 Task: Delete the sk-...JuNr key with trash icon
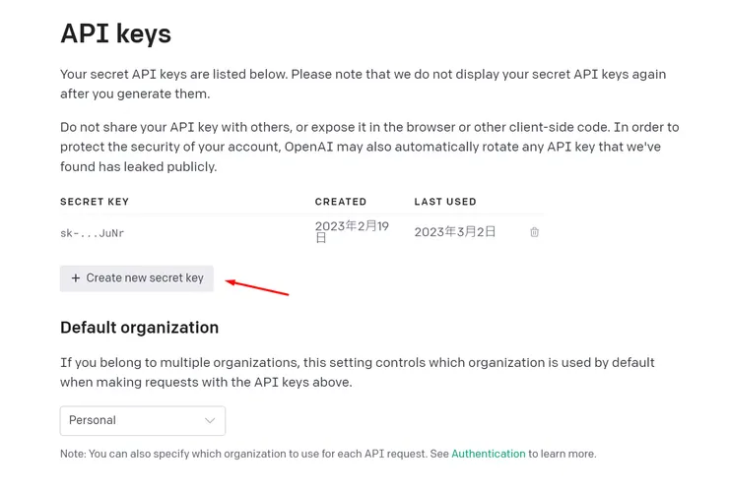(x=534, y=232)
